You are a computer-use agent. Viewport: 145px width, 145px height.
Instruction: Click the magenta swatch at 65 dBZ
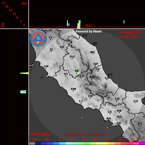pyautogui.click(x=142, y=143)
